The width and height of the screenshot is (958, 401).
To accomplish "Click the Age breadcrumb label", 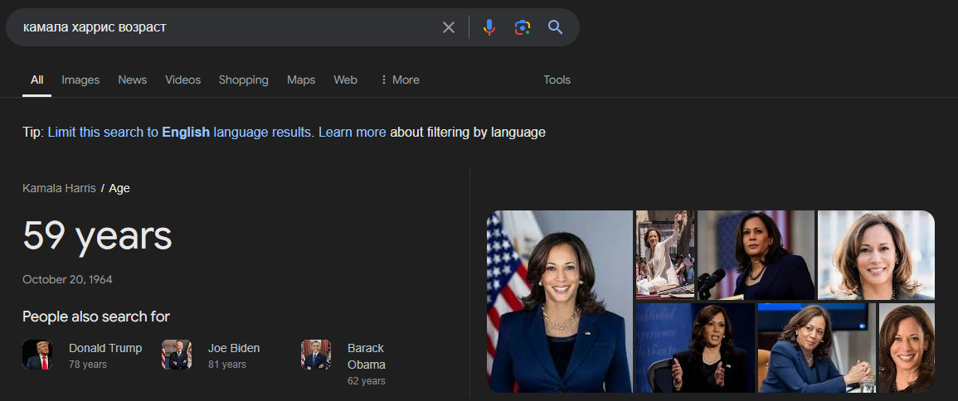I will point(119,188).
